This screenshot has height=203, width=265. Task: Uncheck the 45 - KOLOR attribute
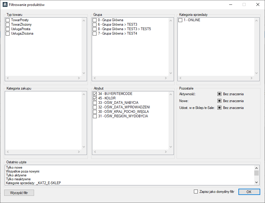tap(95, 98)
